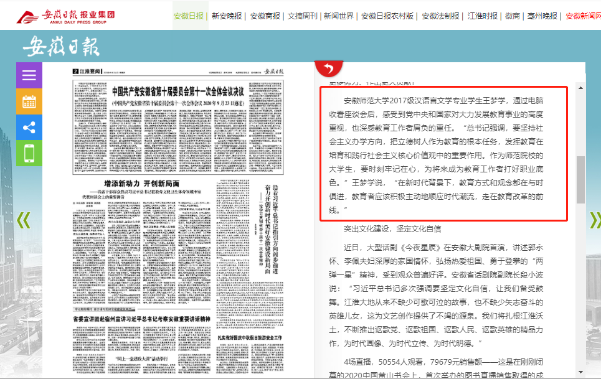Viewport: 601px width, 379px height.
Task: Click article scrollbar down arrow
Action: click(580, 372)
